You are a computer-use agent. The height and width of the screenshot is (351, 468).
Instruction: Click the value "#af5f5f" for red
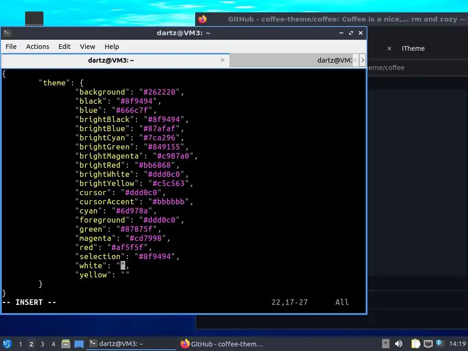(x=128, y=247)
